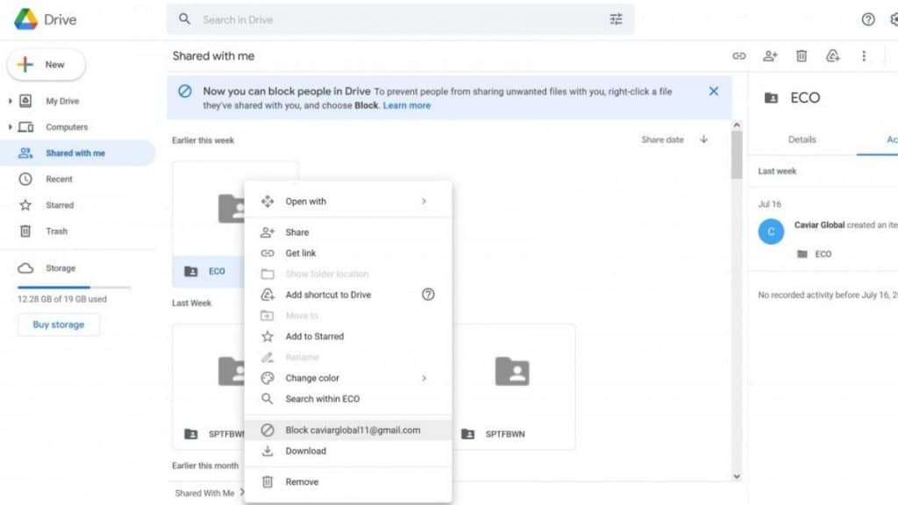Open My Drive in sidebar
Screen dimensions: 898x505
pos(62,102)
